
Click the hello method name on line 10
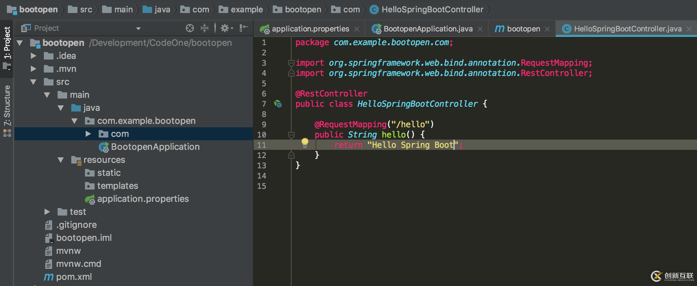coord(394,134)
